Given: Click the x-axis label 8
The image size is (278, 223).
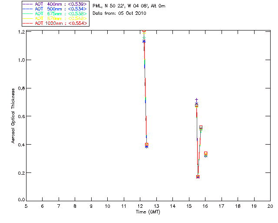Looking at the screenshot, I should click(75, 206).
